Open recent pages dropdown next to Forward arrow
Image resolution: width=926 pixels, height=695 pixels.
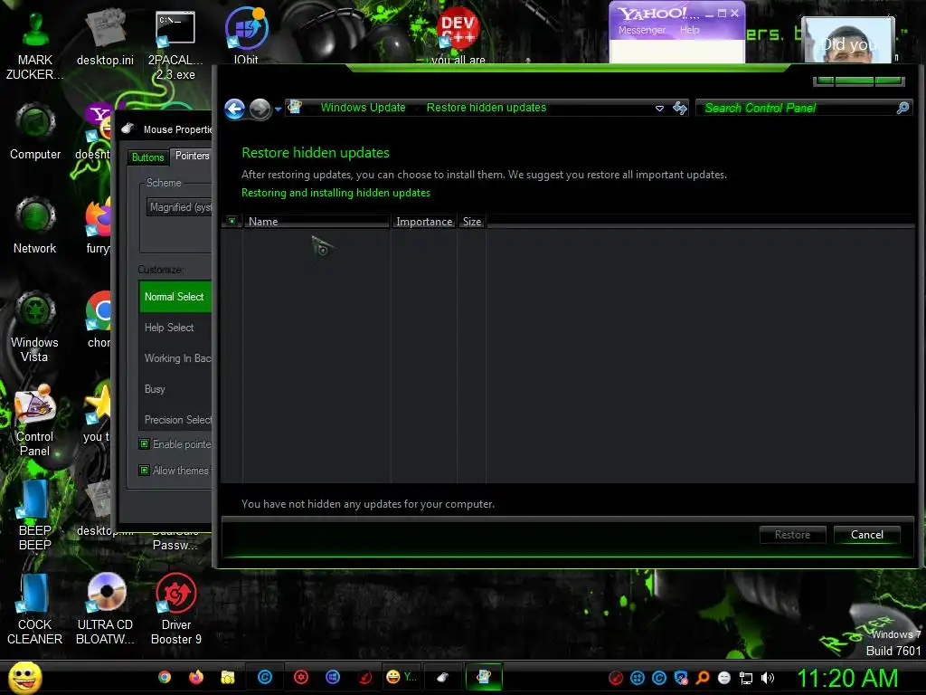(278, 109)
